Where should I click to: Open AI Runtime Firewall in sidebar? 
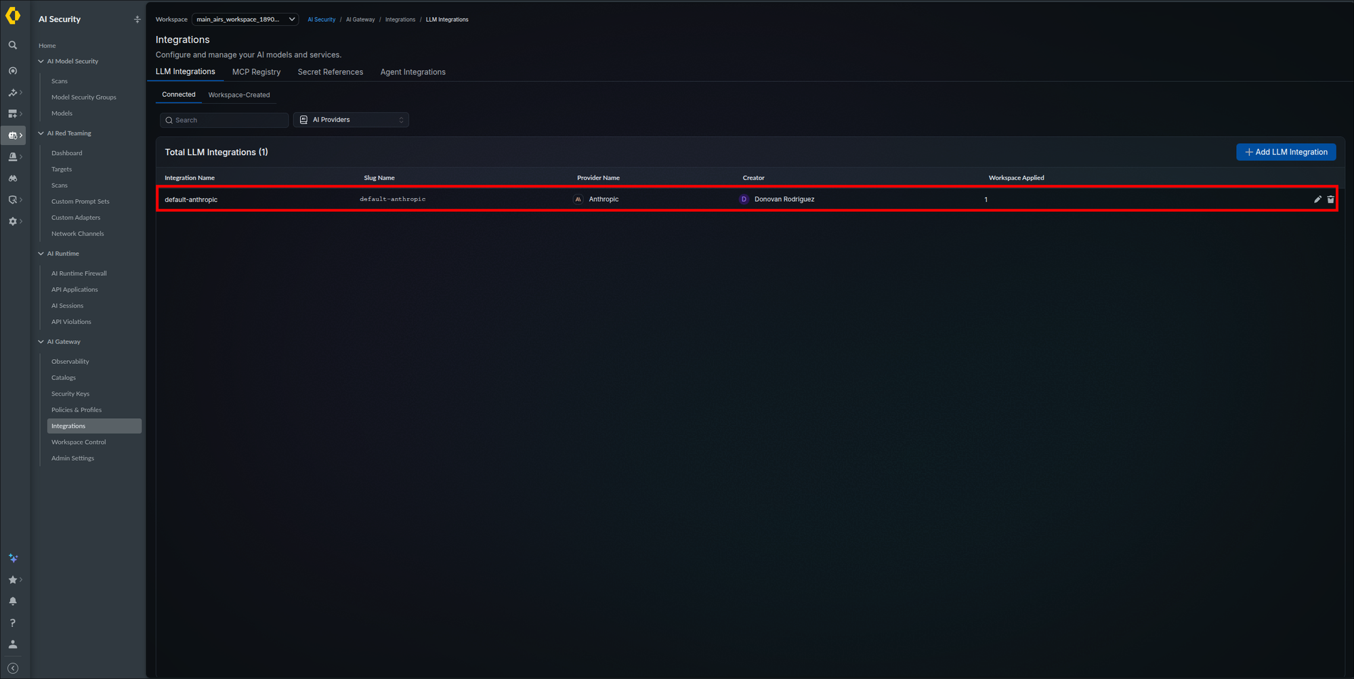pyautogui.click(x=79, y=274)
